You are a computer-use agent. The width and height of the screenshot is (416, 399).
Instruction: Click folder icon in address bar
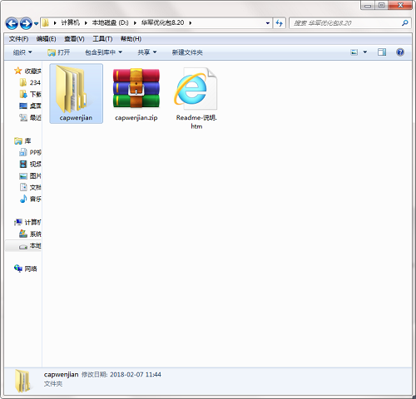46,22
